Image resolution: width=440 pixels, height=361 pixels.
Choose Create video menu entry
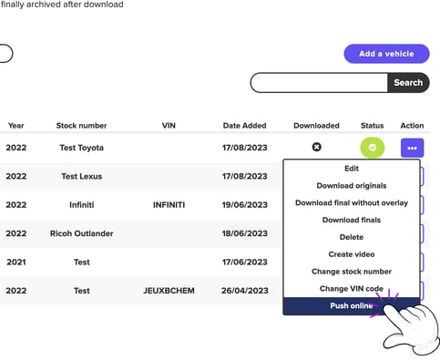[352, 254]
